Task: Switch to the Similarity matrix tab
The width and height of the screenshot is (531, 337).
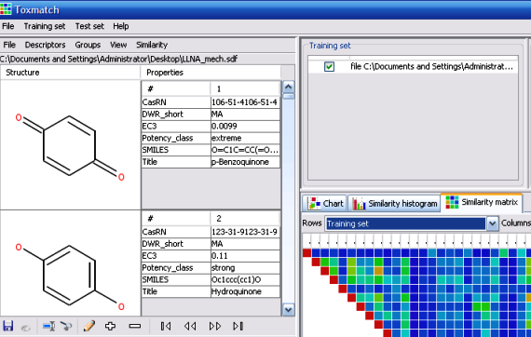Action: tap(482, 202)
